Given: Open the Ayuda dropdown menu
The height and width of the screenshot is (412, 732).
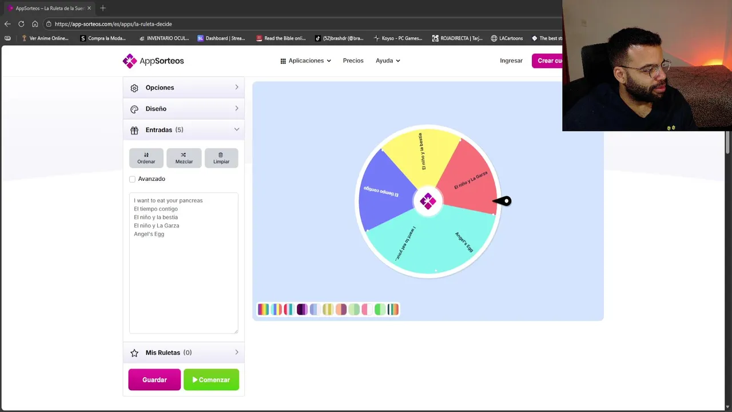Looking at the screenshot, I should pos(388,61).
